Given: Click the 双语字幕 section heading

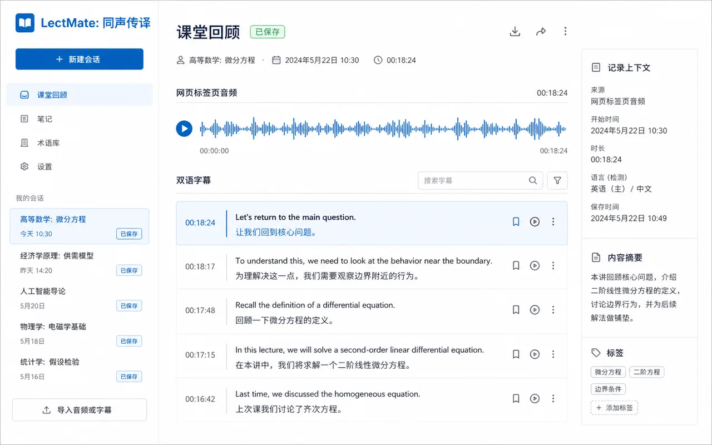Looking at the screenshot, I should point(194,180).
